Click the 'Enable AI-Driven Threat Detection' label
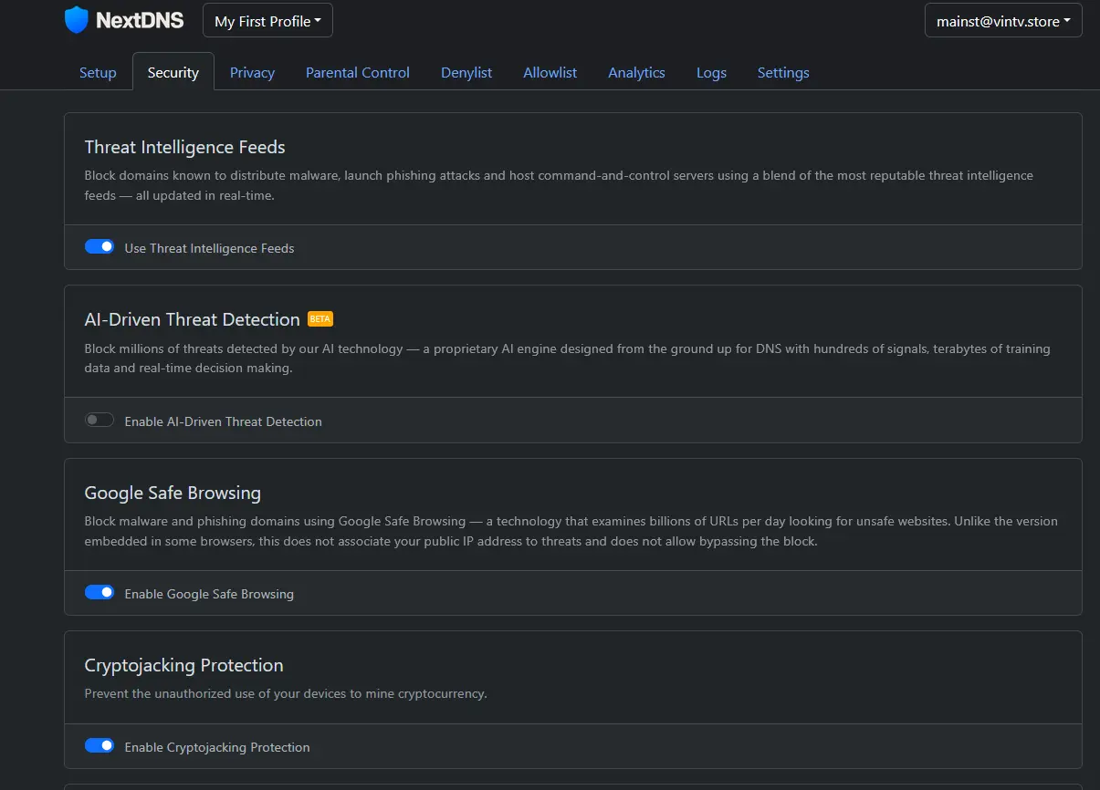 pyautogui.click(x=224, y=421)
